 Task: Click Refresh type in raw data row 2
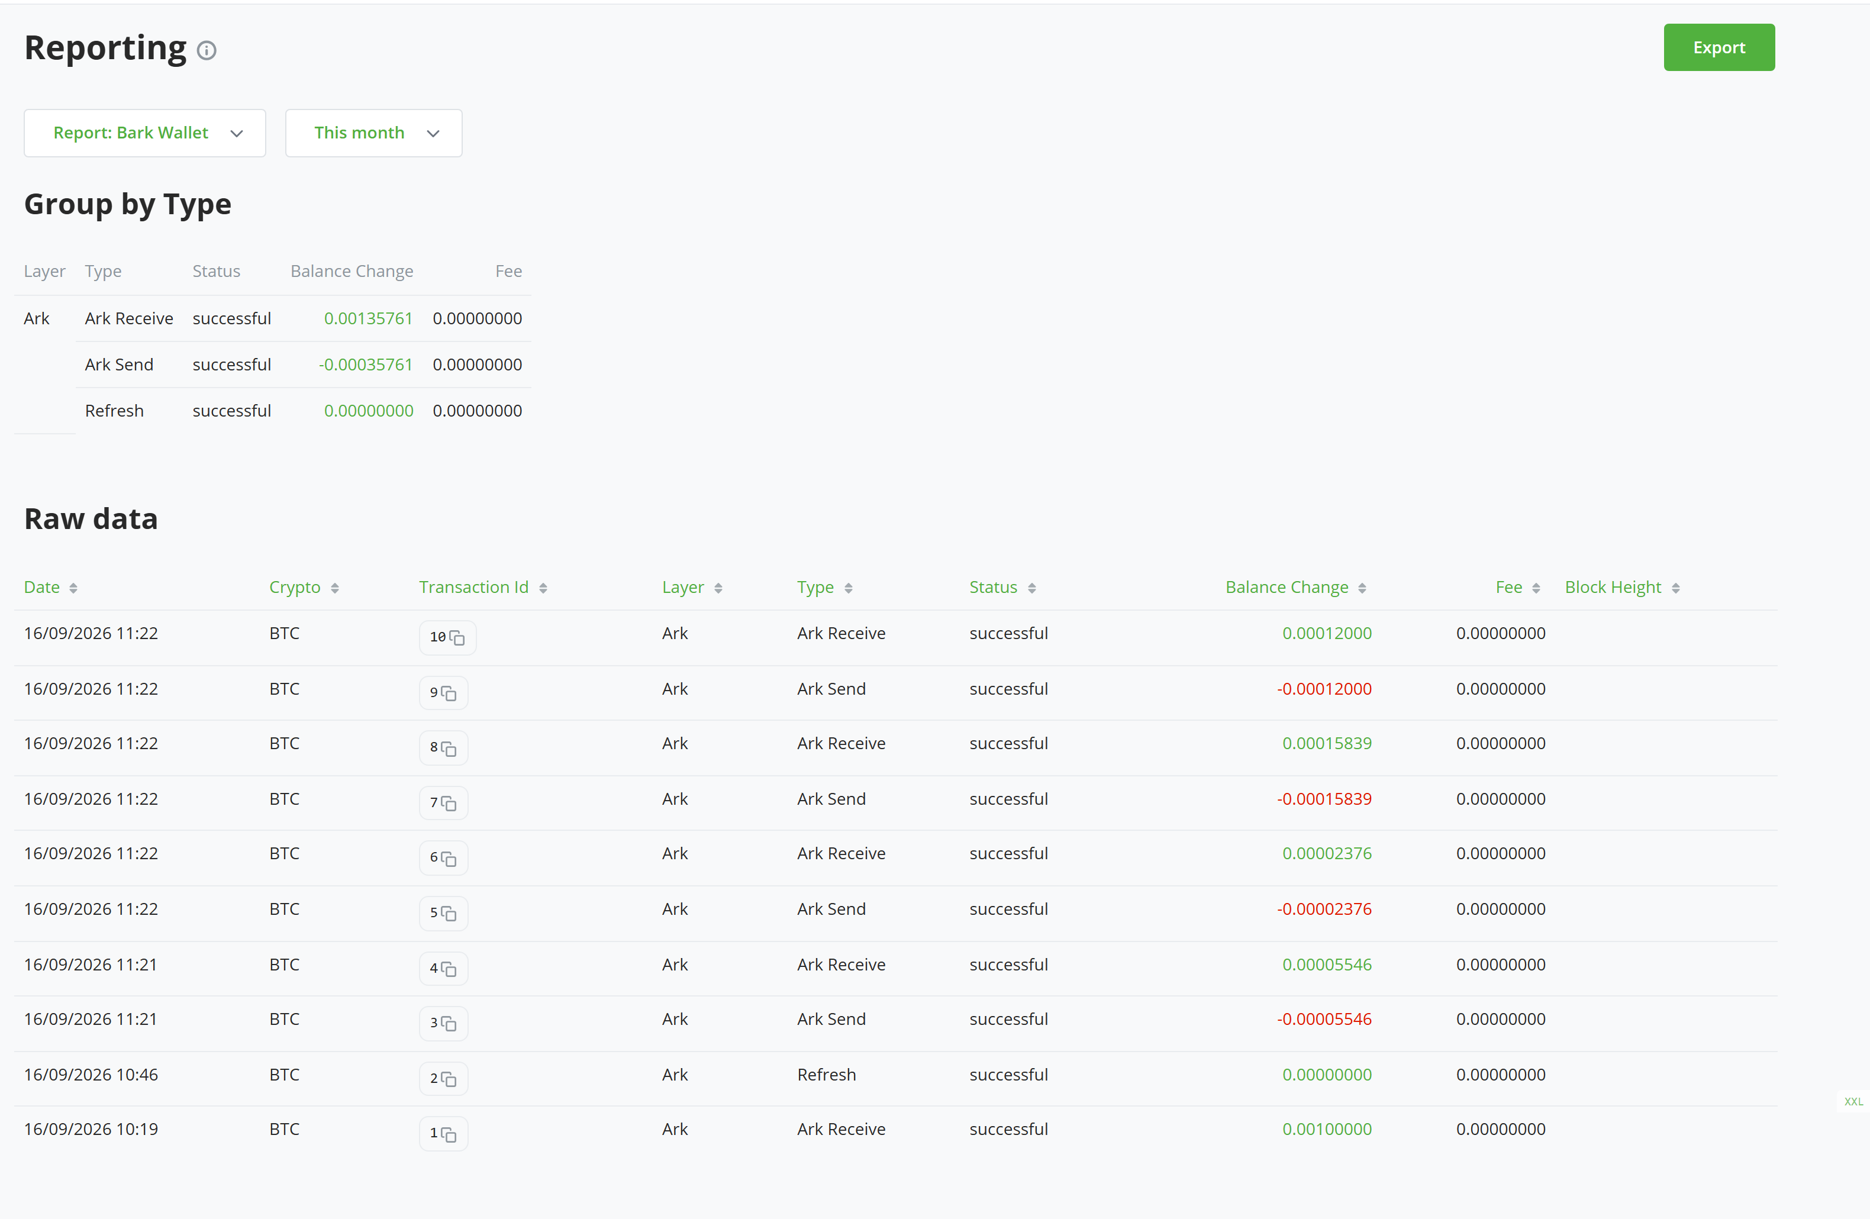point(827,1075)
